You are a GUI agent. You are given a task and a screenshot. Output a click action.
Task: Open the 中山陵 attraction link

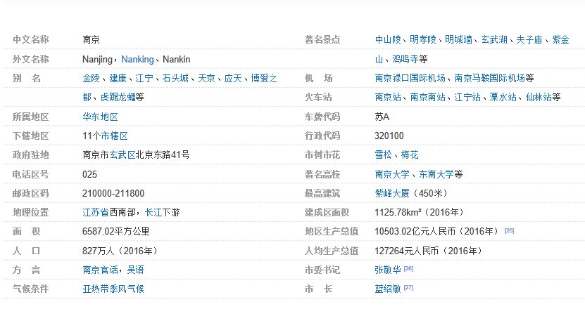(388, 39)
